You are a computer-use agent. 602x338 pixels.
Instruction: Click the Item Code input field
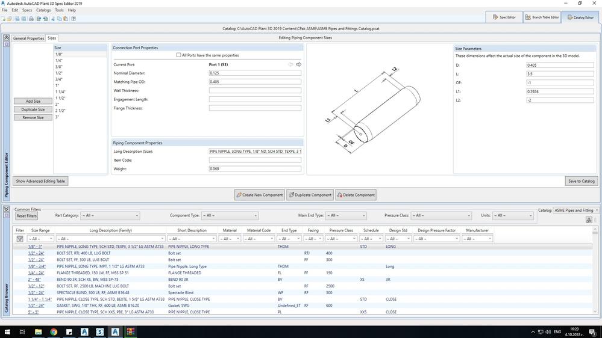click(255, 160)
